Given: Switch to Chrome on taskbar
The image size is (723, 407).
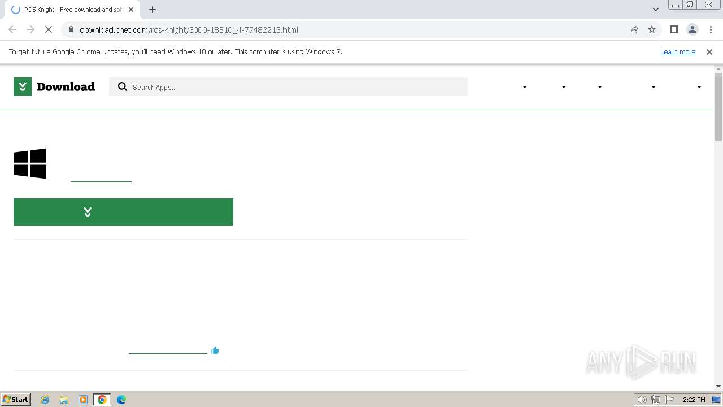Looking at the screenshot, I should pos(102,400).
